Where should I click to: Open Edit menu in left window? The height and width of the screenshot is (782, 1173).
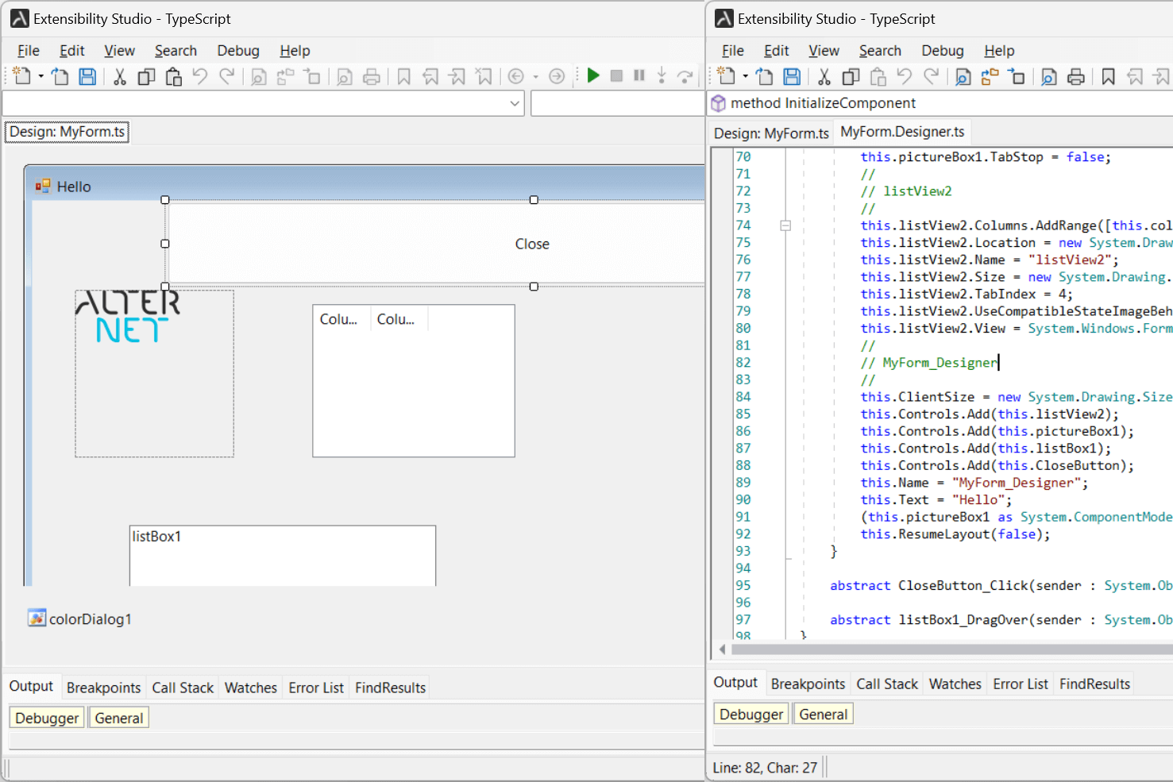[x=71, y=51]
